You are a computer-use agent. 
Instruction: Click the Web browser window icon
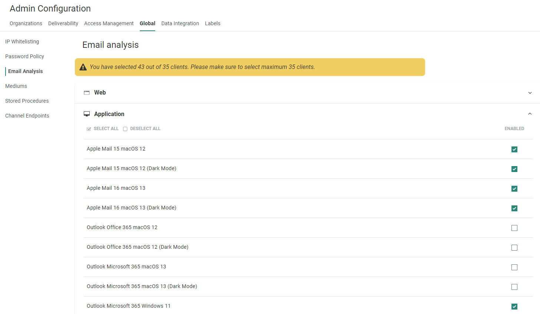point(87,93)
